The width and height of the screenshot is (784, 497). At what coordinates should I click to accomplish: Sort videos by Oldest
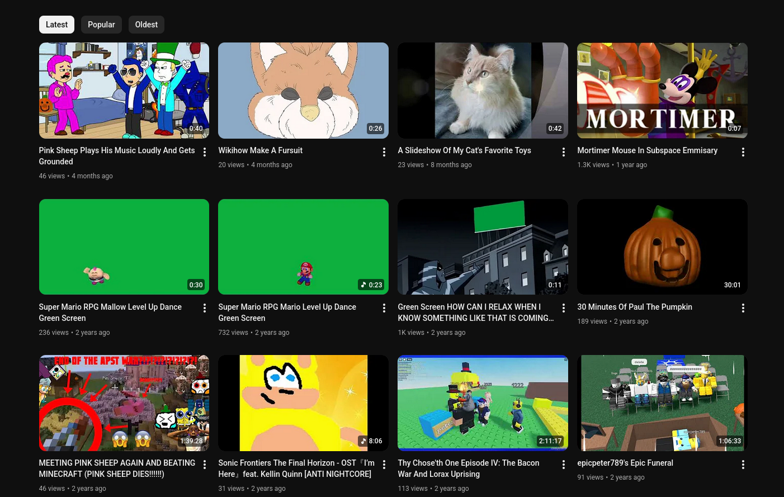tap(146, 25)
